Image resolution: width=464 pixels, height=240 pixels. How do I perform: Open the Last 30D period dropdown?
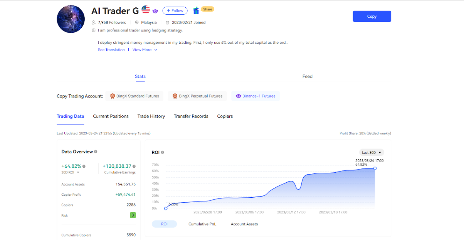click(372, 152)
